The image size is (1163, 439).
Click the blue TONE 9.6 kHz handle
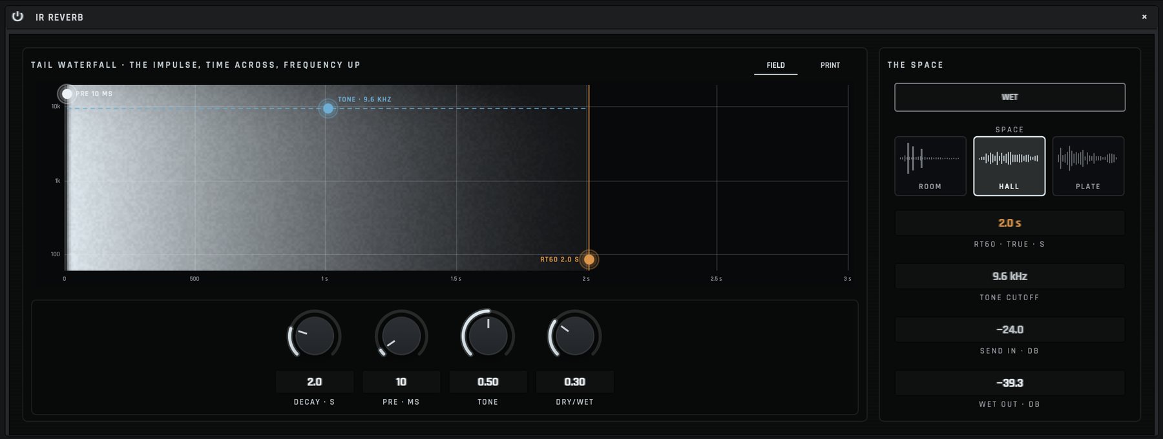(x=328, y=108)
